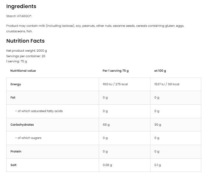This screenshot has height=178, width=210.
Task: Click the 1193 kJ / 275 kcal cell
Action: 115,84
